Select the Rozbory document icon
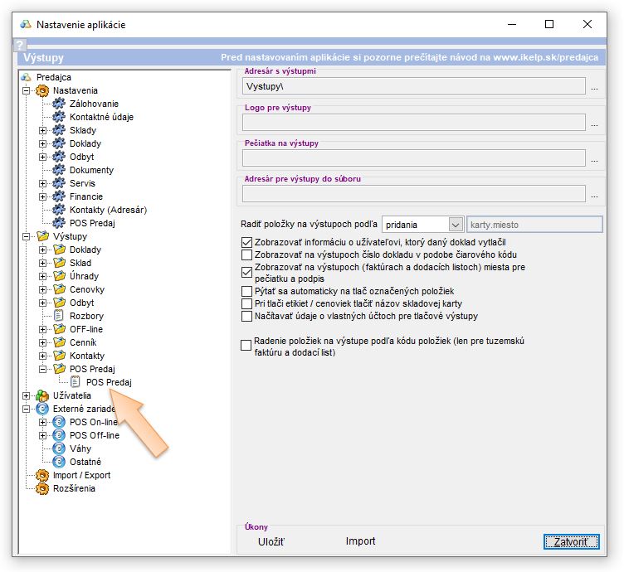The width and height of the screenshot is (624, 572). click(x=58, y=316)
